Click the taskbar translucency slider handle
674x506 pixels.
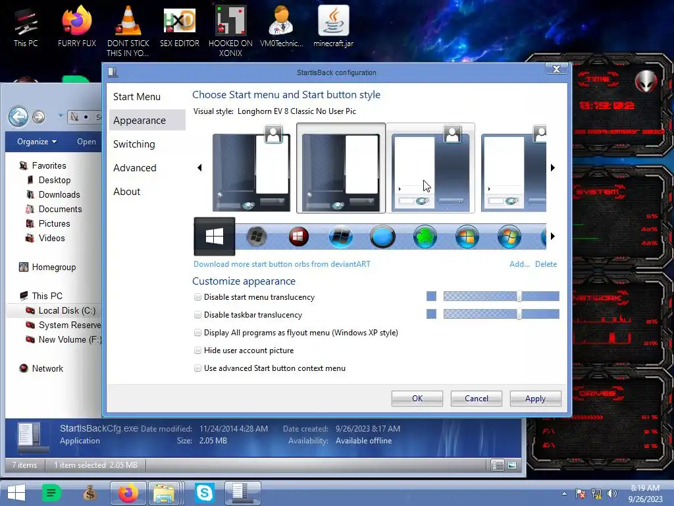click(x=519, y=314)
